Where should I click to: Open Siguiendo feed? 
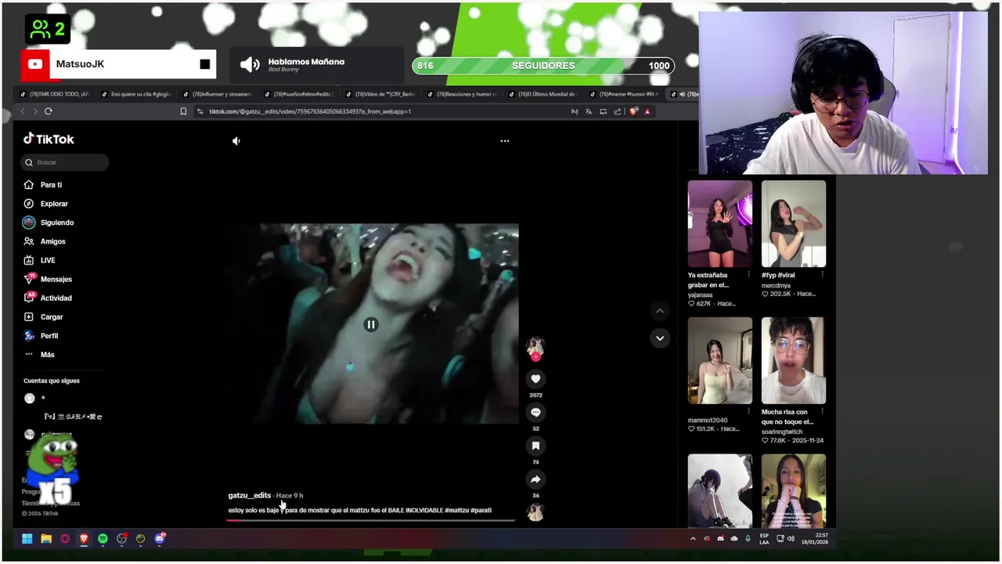49,222
